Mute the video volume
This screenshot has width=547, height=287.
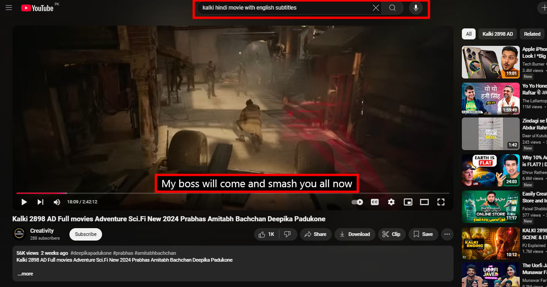point(57,202)
